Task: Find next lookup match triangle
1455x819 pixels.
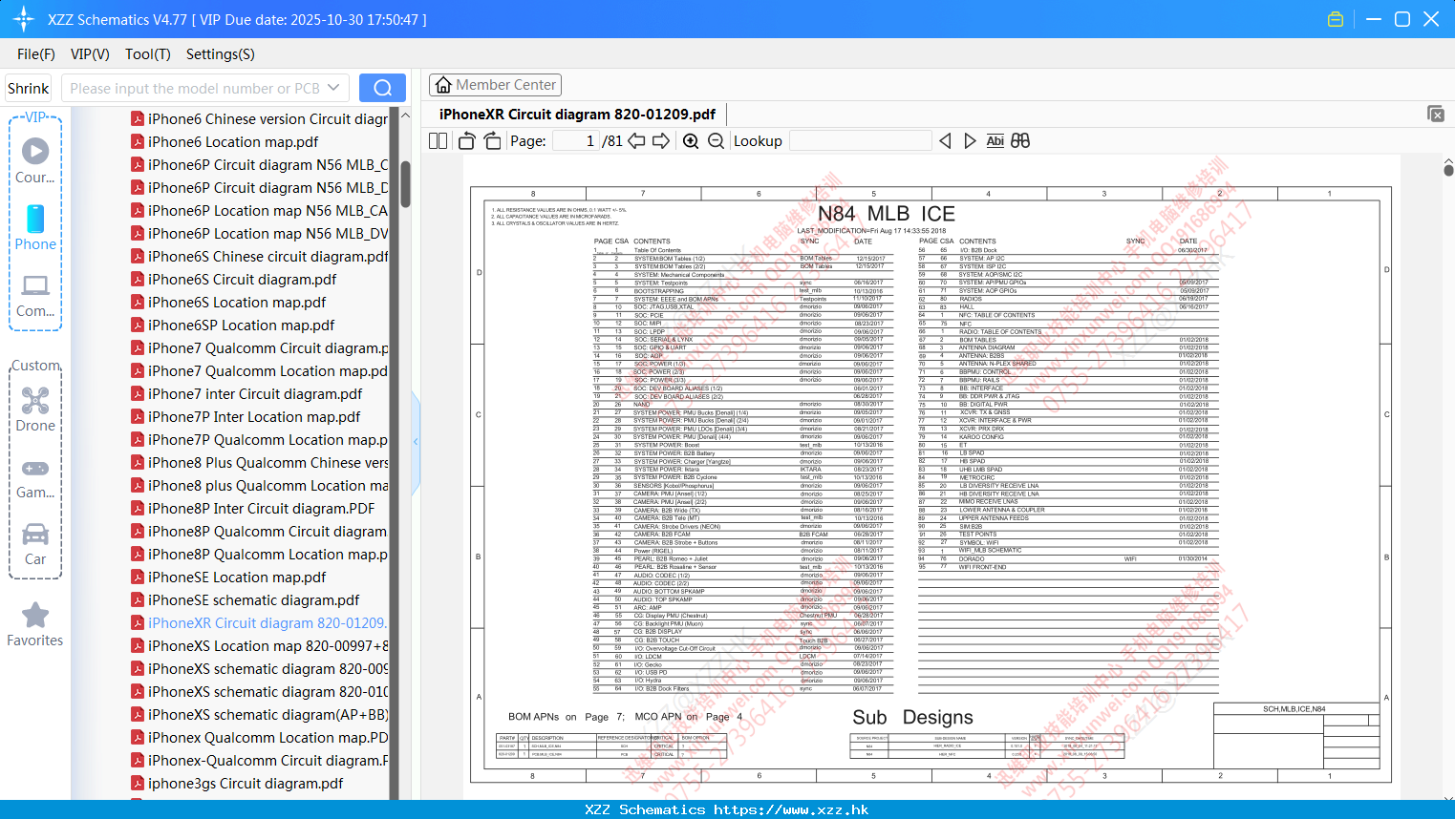Action: [970, 141]
